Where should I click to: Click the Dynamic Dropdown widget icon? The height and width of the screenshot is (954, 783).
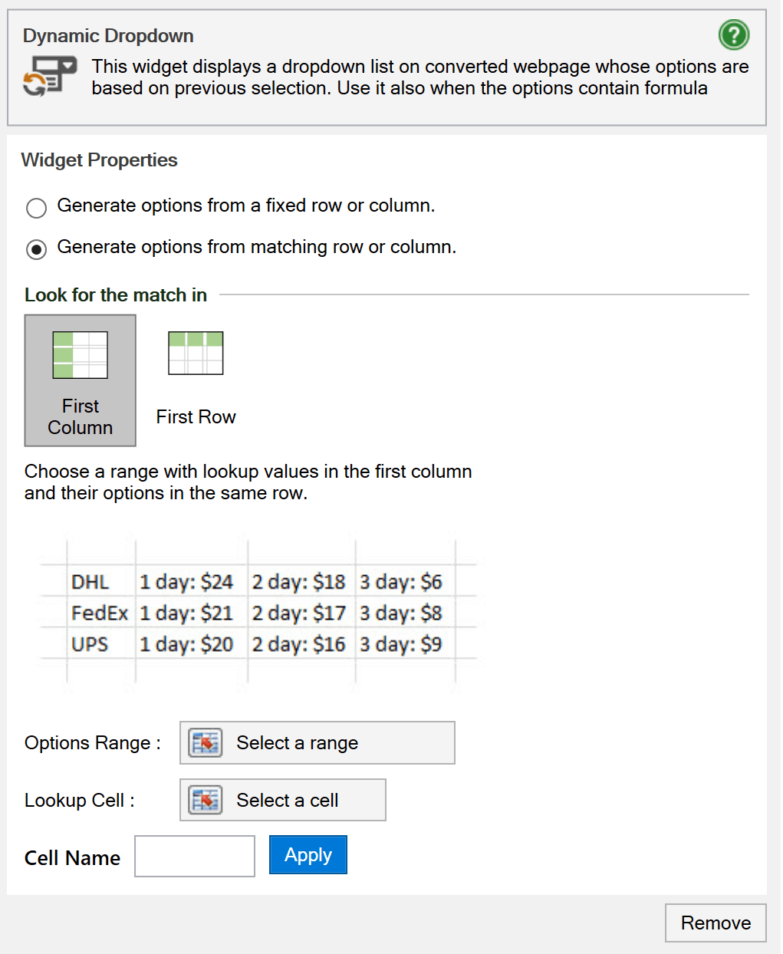click(48, 74)
